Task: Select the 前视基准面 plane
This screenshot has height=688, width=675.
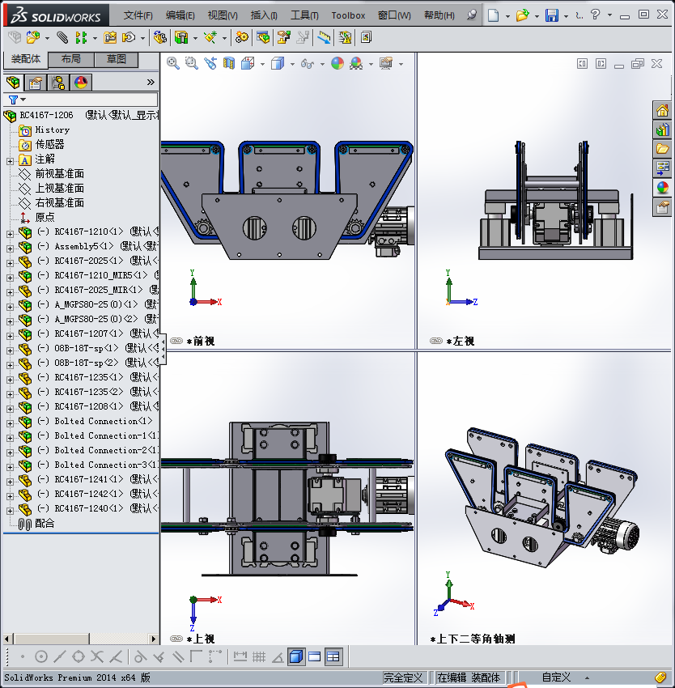Action: (x=59, y=174)
